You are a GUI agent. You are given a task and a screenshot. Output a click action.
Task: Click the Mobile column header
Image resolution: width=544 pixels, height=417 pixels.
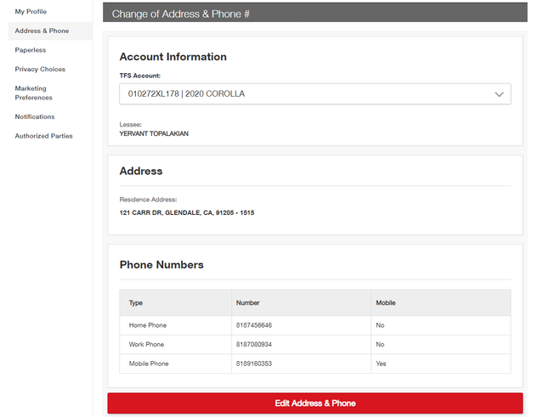point(385,302)
